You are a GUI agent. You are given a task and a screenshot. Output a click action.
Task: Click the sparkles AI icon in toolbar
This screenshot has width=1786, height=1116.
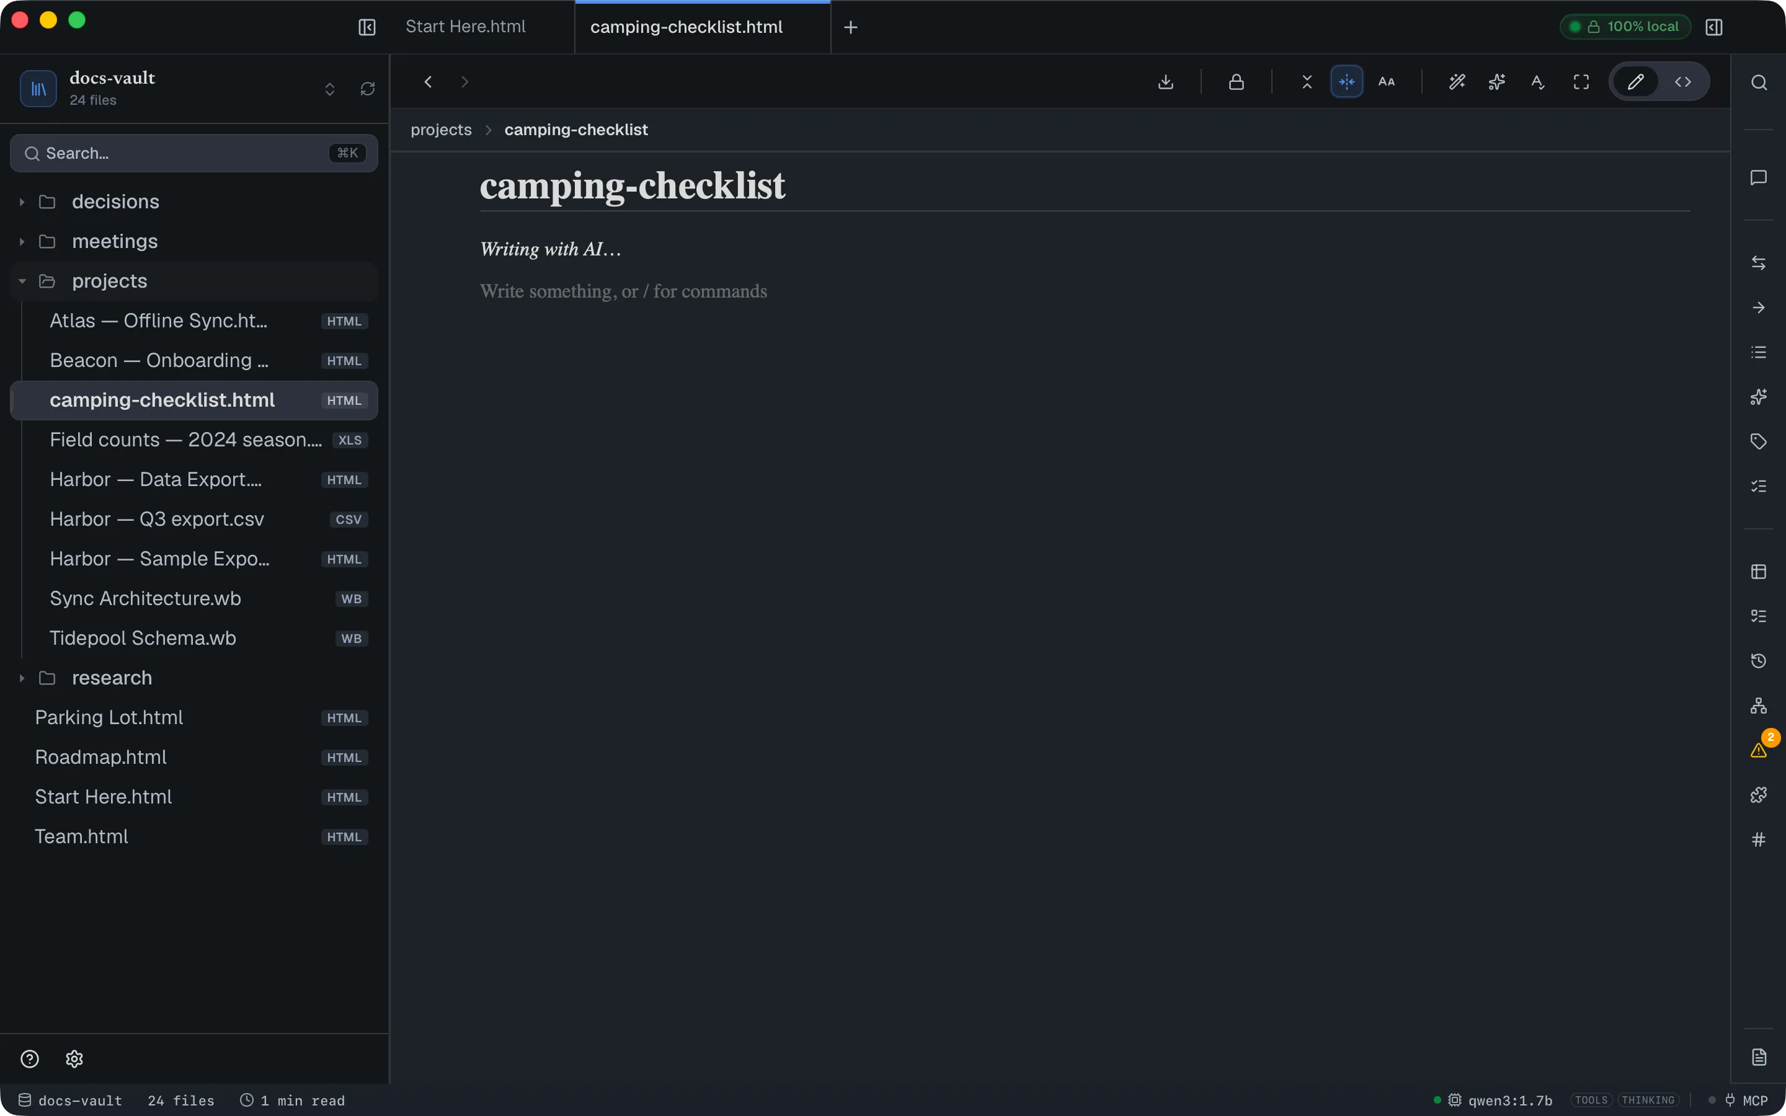[x=1496, y=82]
